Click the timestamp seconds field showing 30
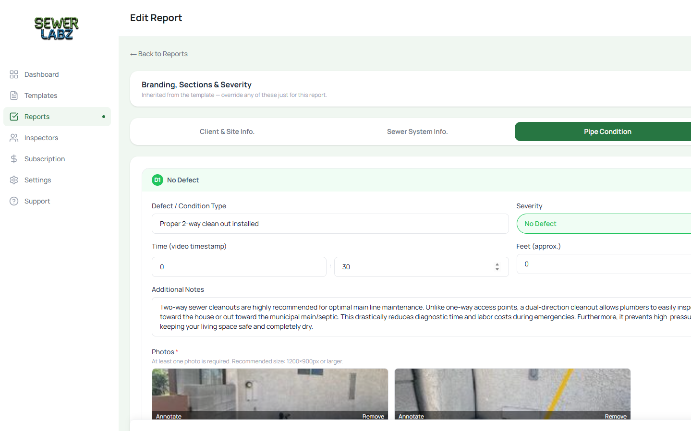Image resolution: width=691 pixels, height=431 pixels. coord(421,267)
